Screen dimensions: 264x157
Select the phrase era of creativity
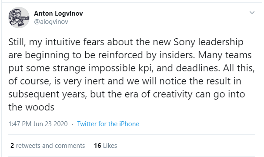[x=158, y=94]
